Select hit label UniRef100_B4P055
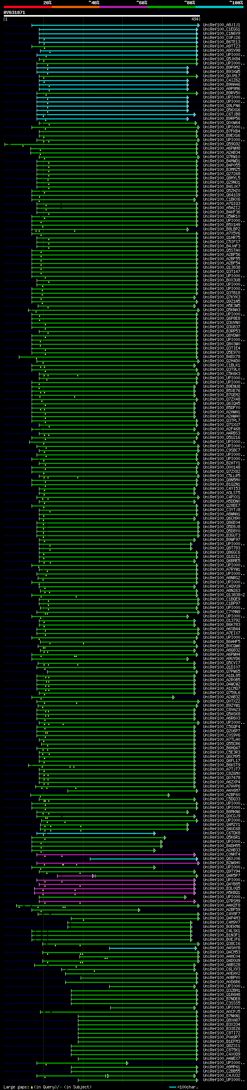The width and height of the screenshot is (247, 1090). 221,165
